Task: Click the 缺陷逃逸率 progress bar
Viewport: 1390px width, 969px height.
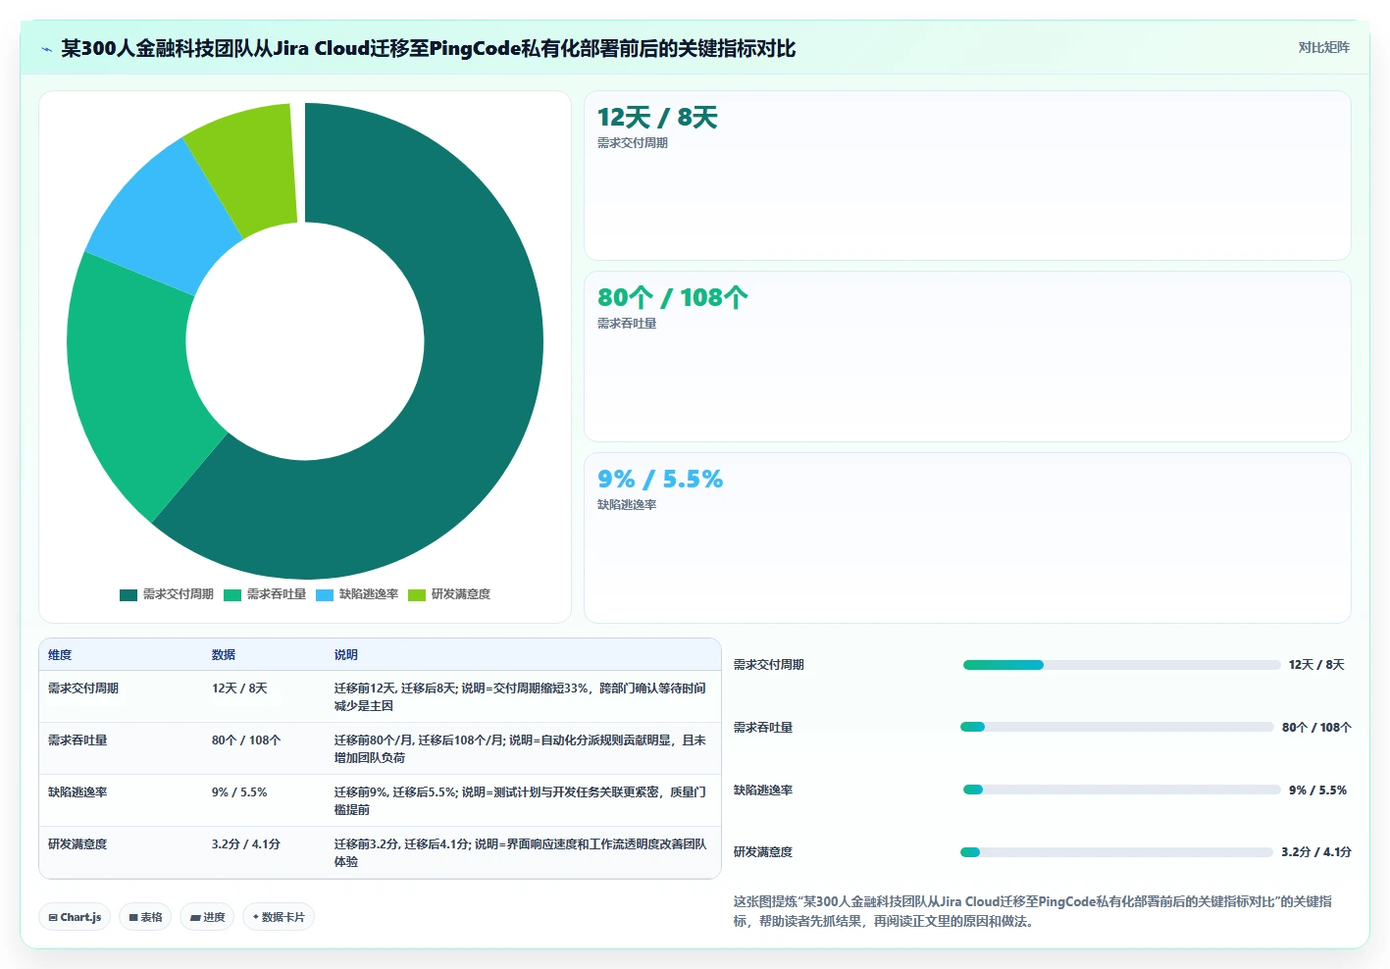Action: (1121, 790)
